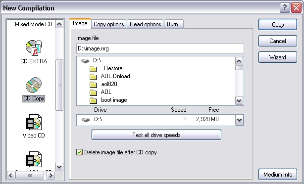
Task: Click the vertical scrollbar thumb of compilation list
Action: coord(59,85)
